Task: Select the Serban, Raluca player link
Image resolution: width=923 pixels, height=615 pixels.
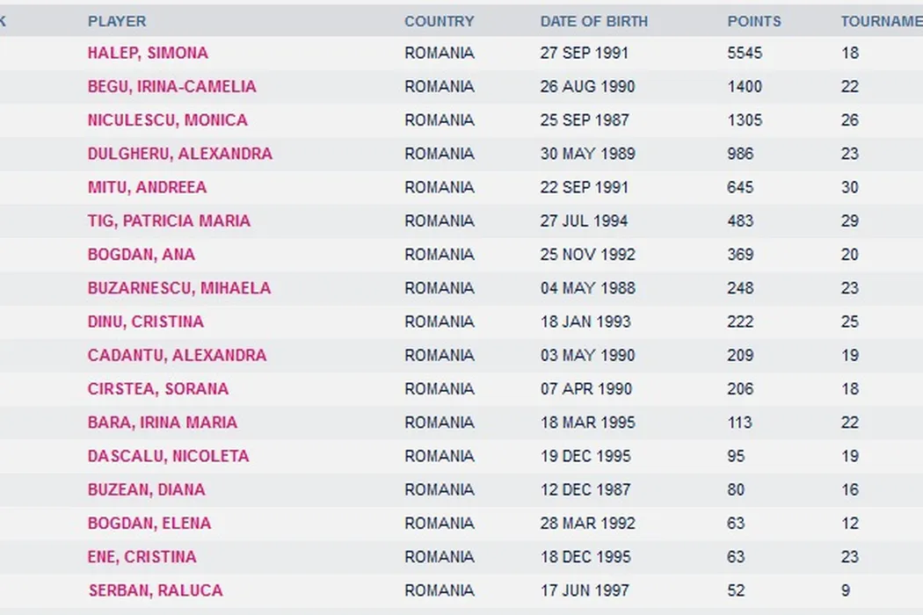Action: 156,590
